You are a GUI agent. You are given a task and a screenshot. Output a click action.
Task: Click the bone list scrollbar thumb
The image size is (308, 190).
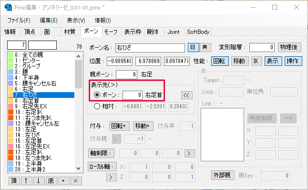79,74
